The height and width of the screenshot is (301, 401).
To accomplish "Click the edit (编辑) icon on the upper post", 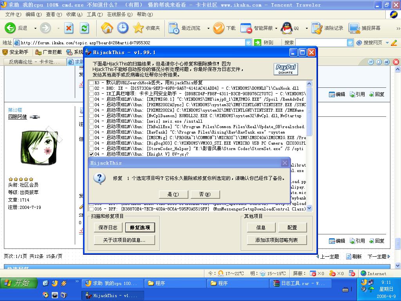I will pyautogui.click(x=332, y=94).
